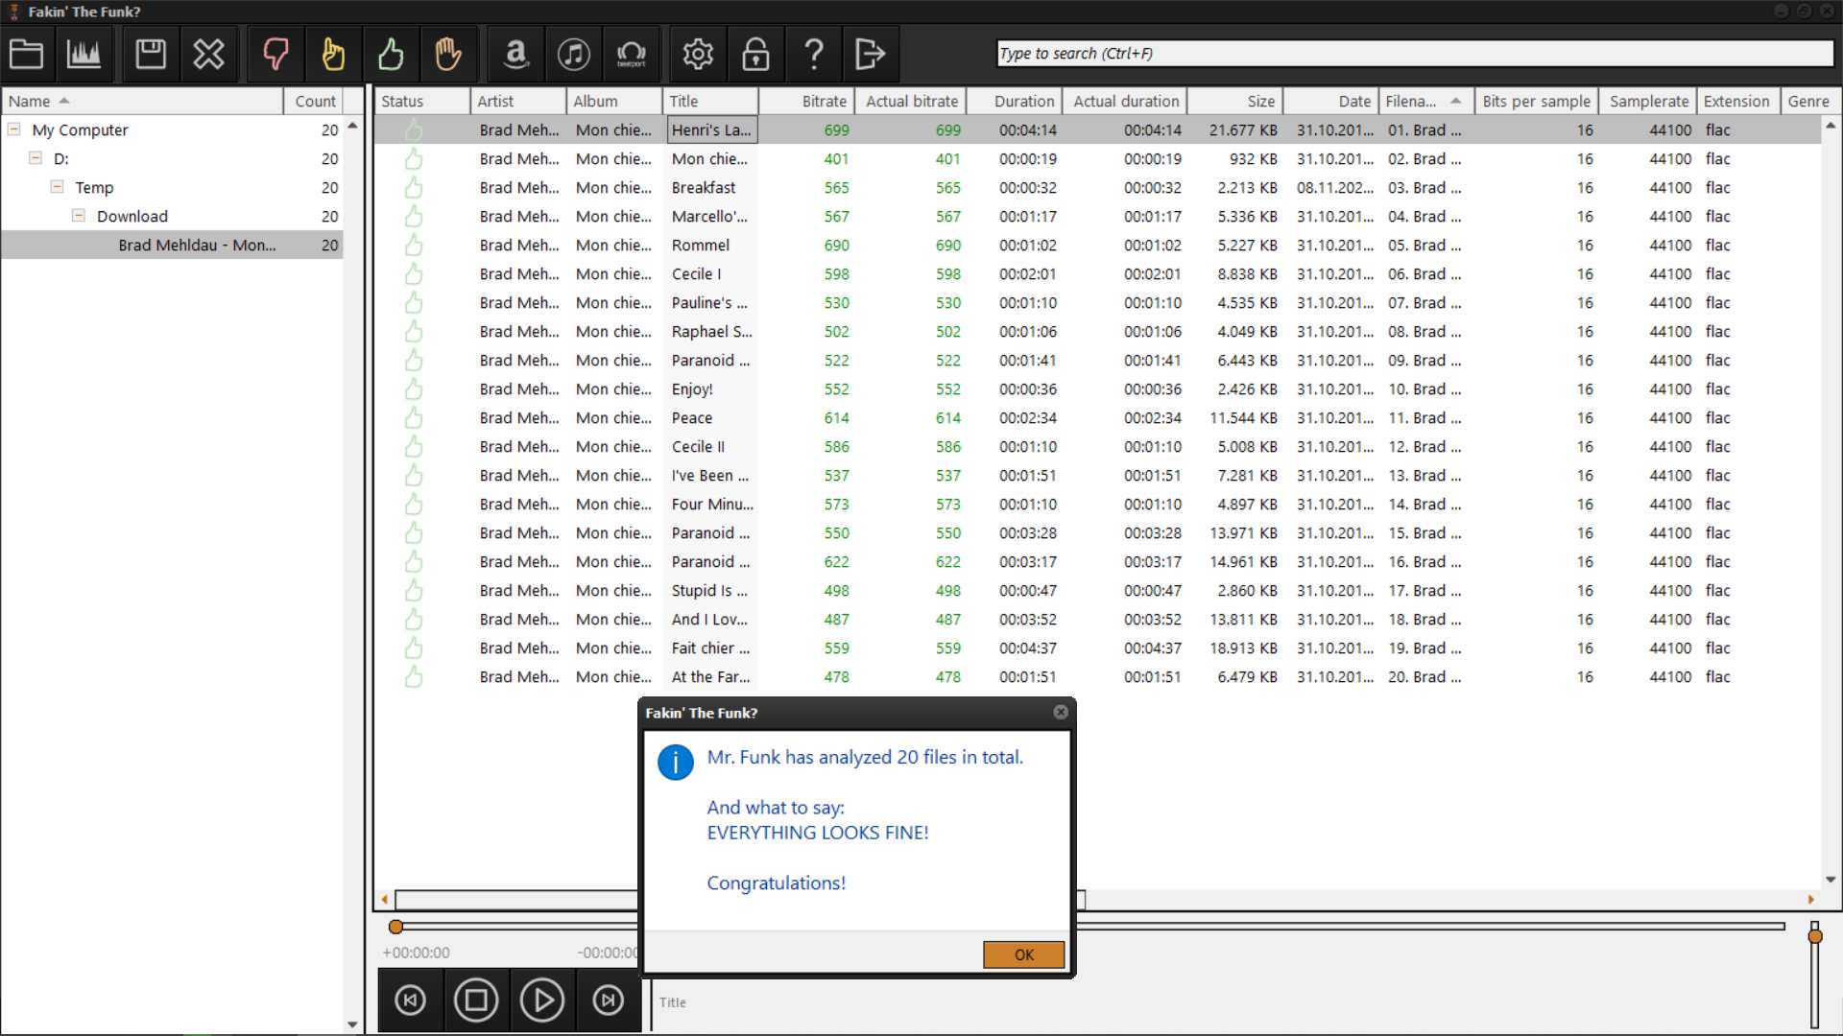This screenshot has height=1036, width=1843.
Task: Click OK in the analysis dialog
Action: click(1023, 954)
